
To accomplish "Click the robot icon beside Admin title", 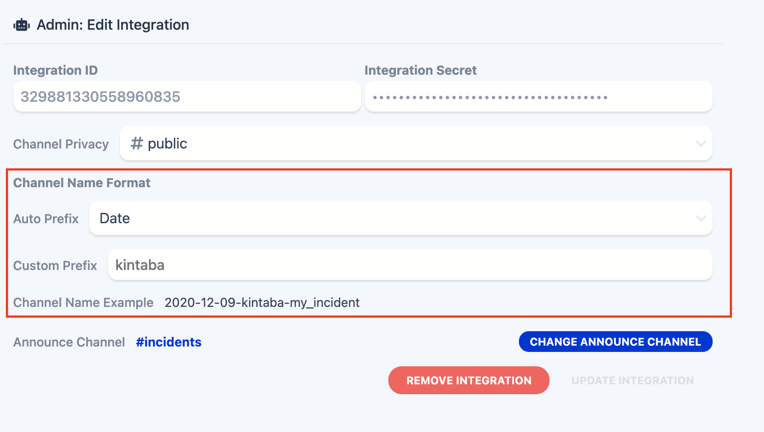I will click(x=22, y=25).
